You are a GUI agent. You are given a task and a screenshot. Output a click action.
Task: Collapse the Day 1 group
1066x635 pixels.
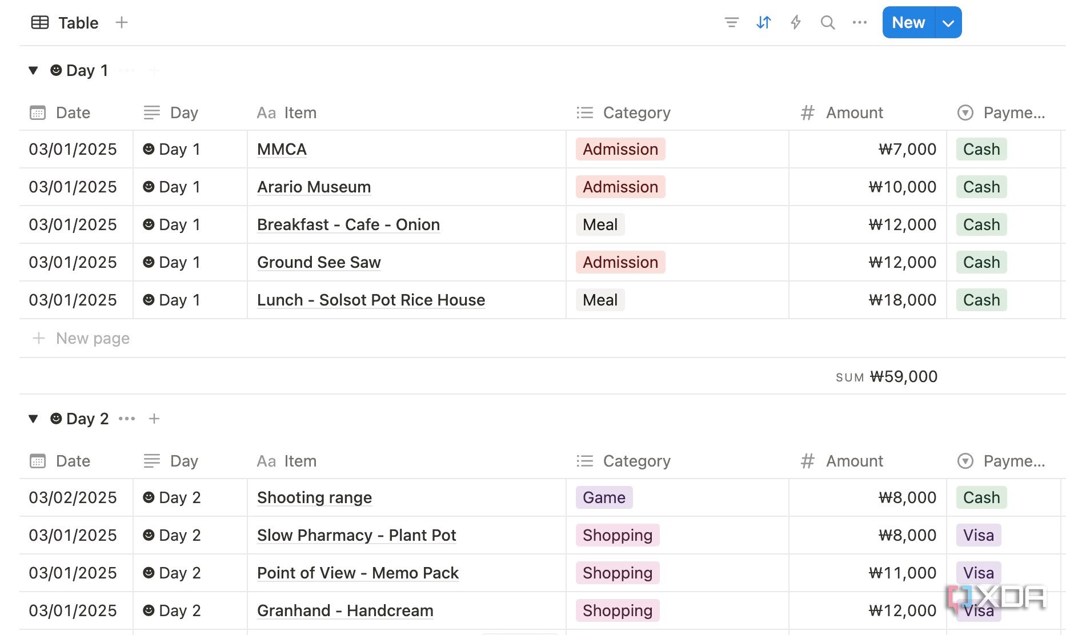point(33,70)
